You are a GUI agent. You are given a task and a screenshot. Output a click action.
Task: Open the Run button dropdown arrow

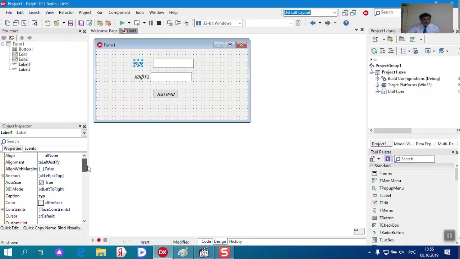click(129, 23)
